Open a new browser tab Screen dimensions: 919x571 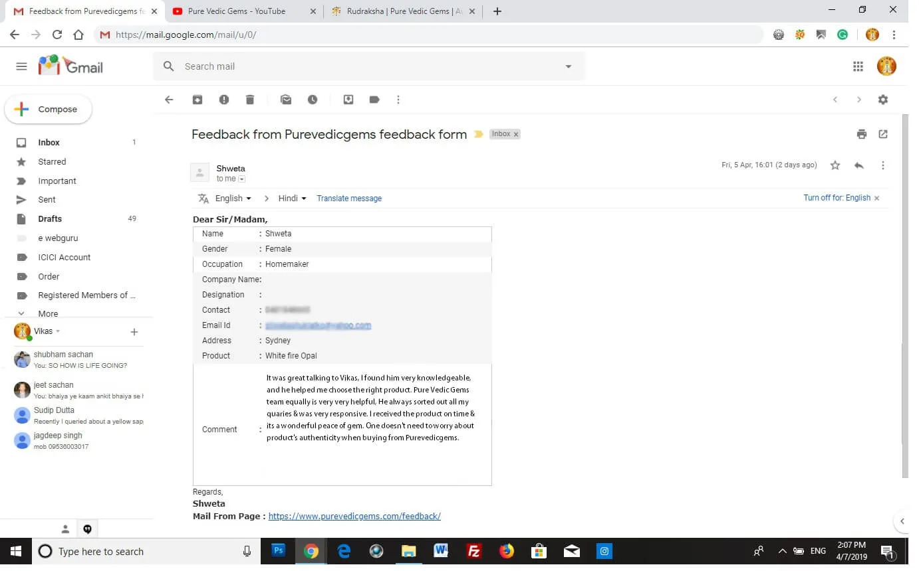click(x=497, y=11)
